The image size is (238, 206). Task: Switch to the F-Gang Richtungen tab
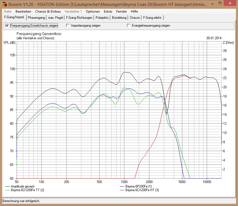[x=79, y=18]
